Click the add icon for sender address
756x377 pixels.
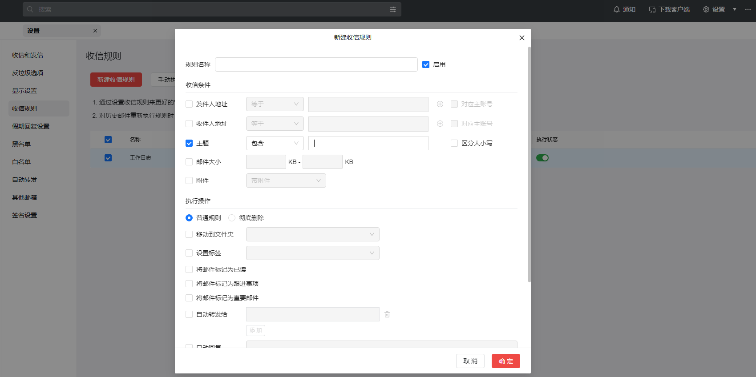(x=440, y=104)
